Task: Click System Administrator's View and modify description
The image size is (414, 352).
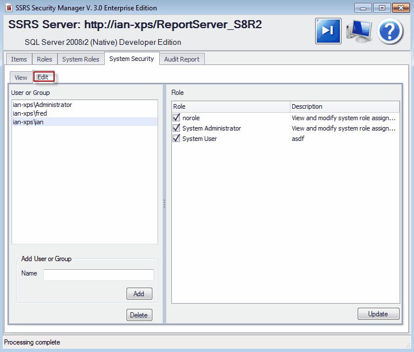Action: pos(343,128)
